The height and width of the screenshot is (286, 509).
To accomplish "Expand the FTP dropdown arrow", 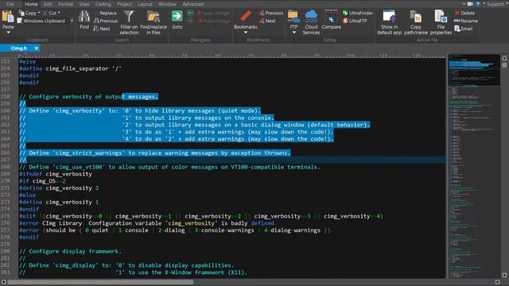I will [293, 33].
